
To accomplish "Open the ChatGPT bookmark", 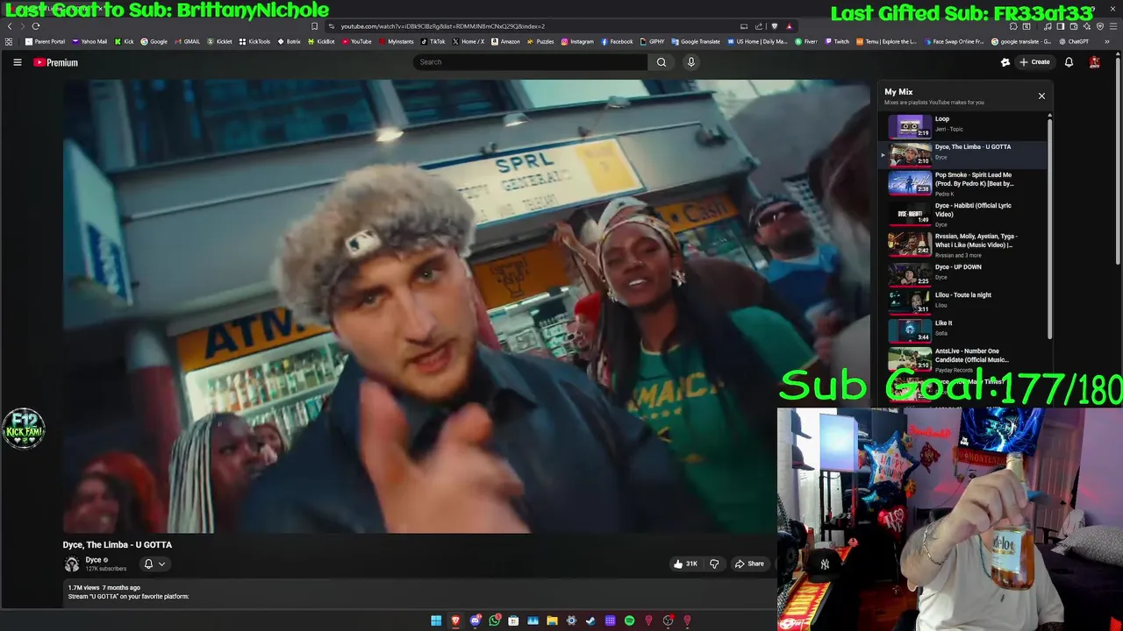I will (1073, 41).
